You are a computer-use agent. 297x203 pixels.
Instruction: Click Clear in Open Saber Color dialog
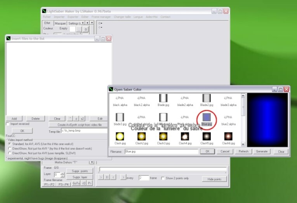pos(281,151)
